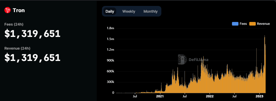Toggle the blue Fees legend swatch

(x=235, y=24)
